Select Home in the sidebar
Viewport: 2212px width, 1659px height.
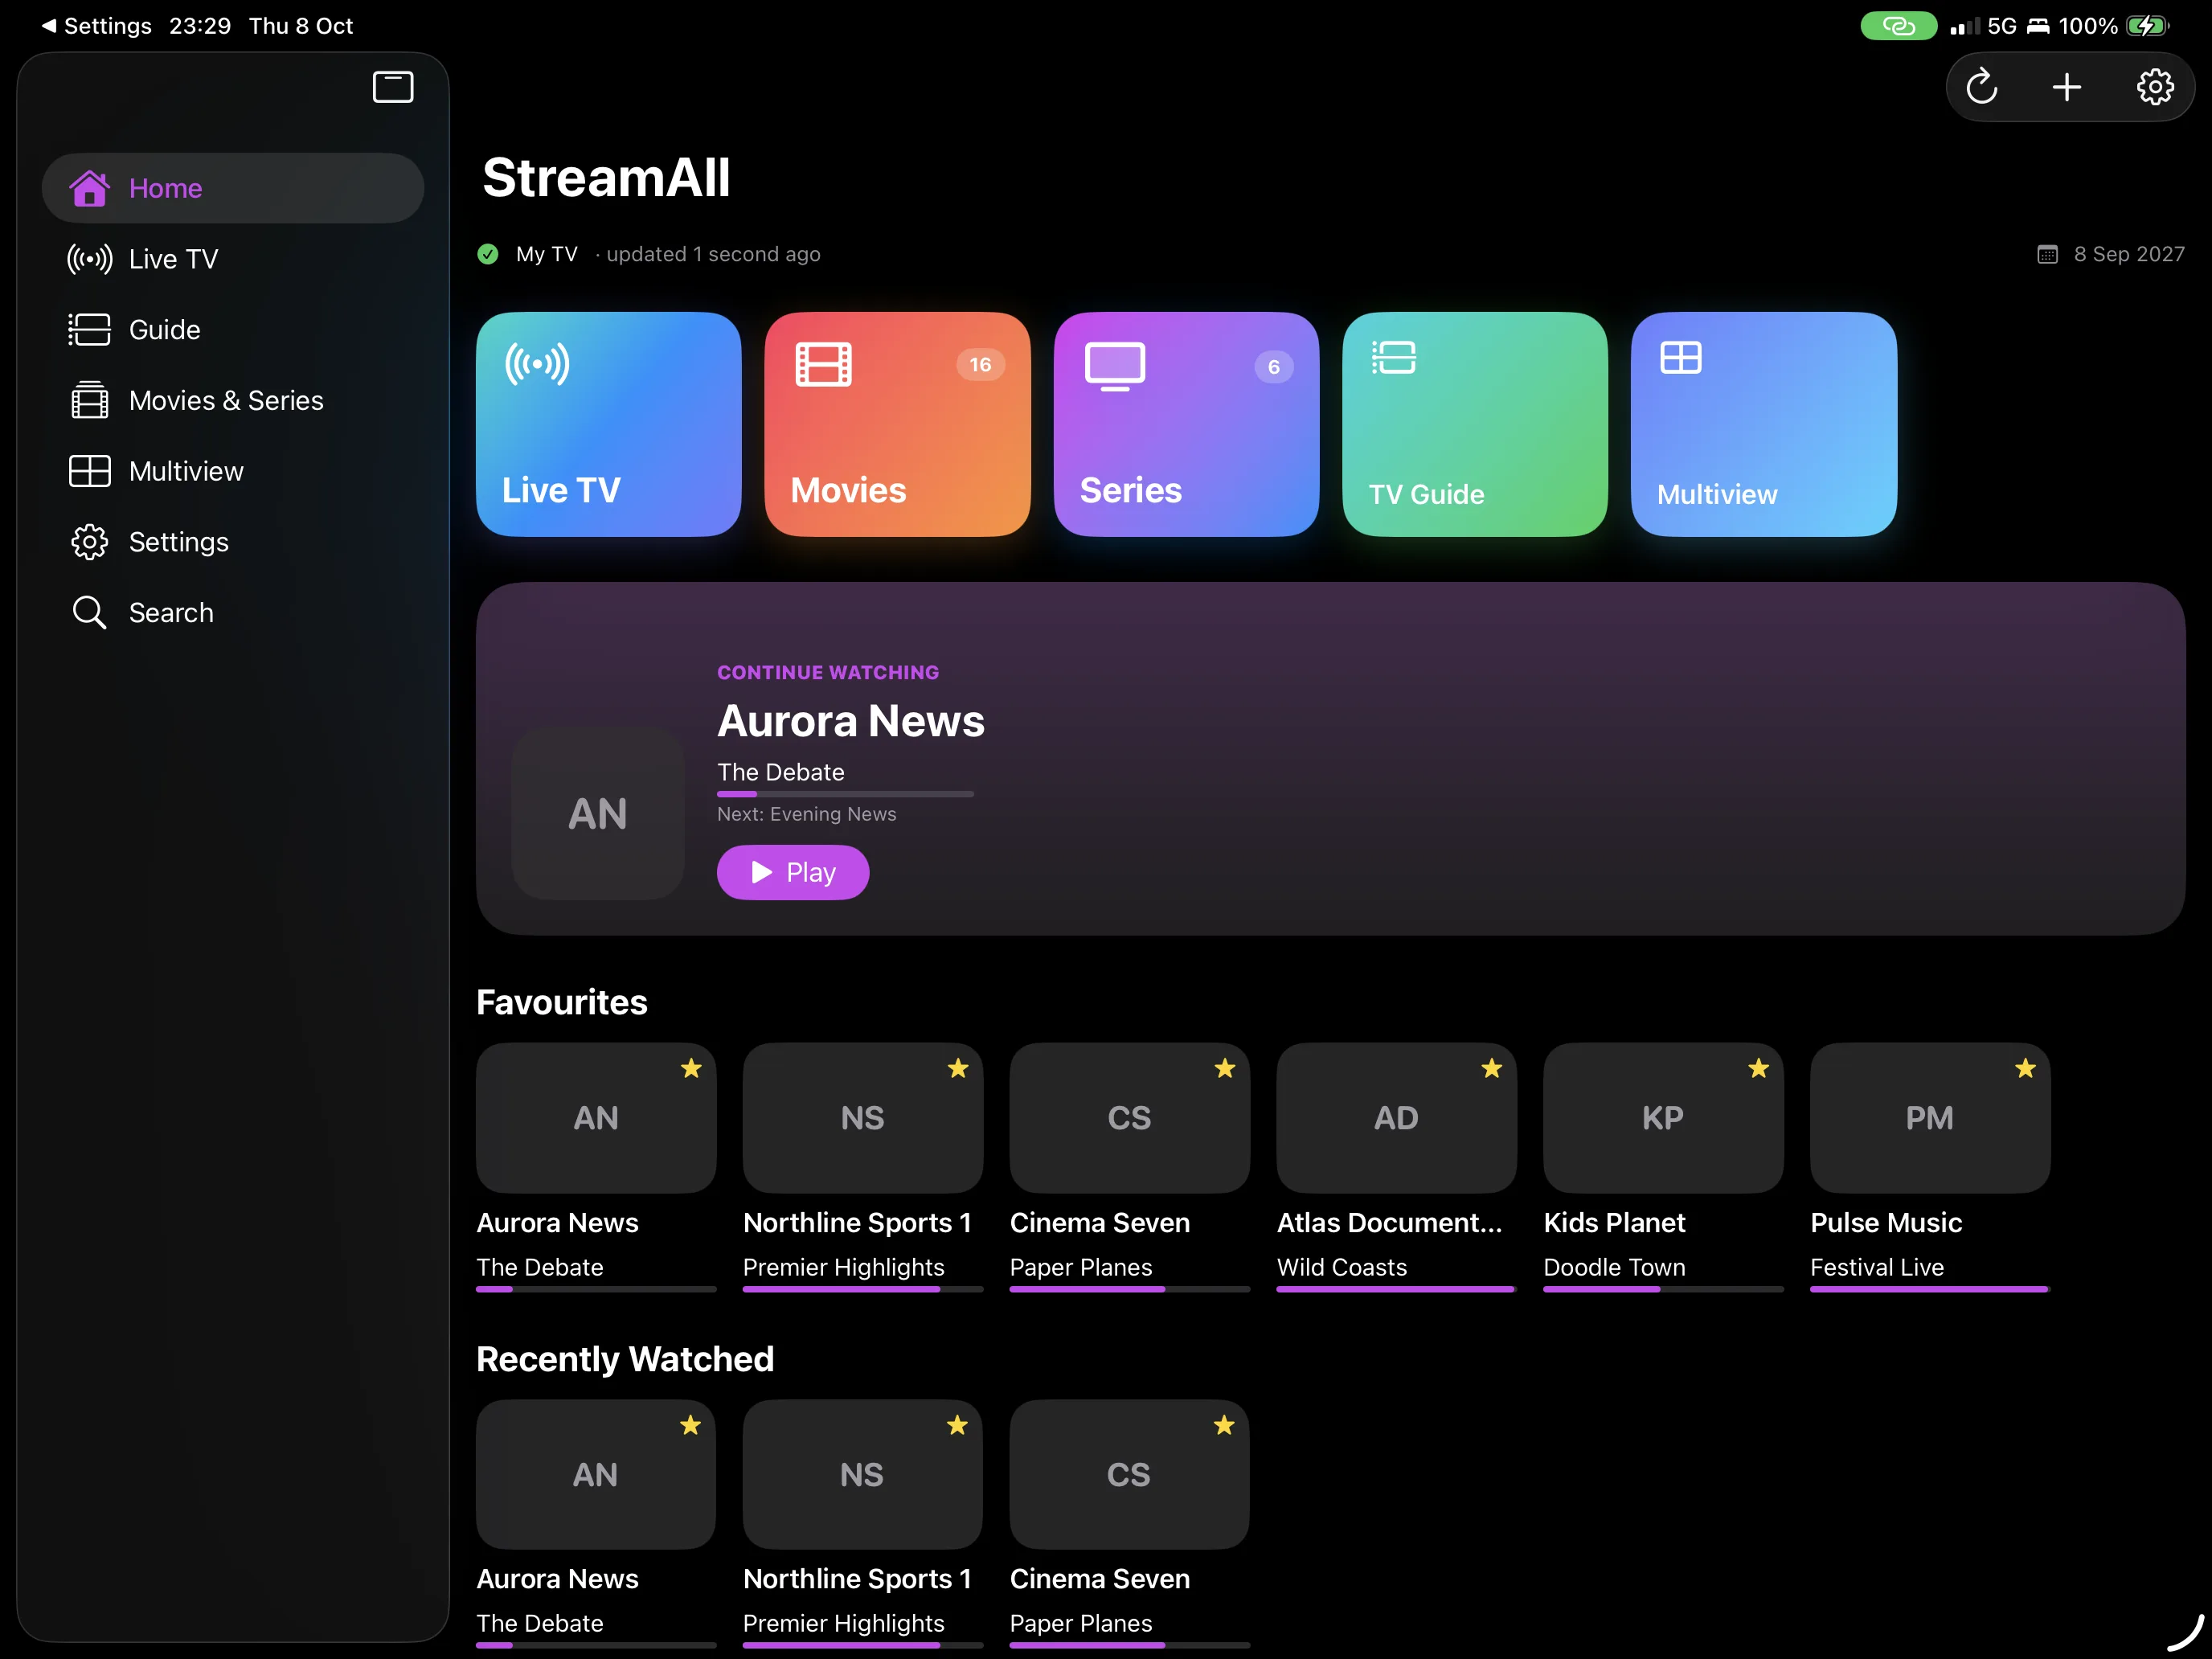coord(233,188)
